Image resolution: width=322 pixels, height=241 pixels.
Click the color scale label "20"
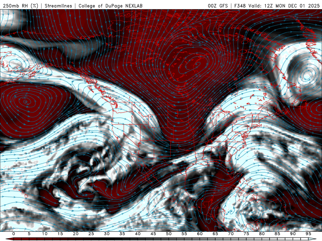pos(76,234)
